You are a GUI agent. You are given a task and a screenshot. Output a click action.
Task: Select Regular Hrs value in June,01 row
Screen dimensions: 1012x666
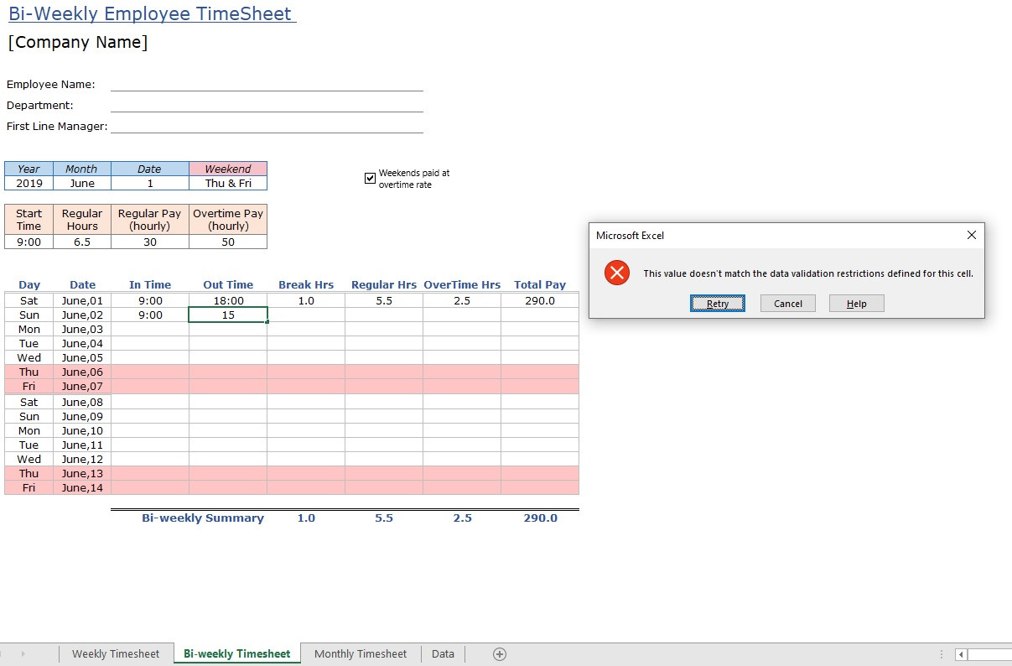pyautogui.click(x=384, y=300)
